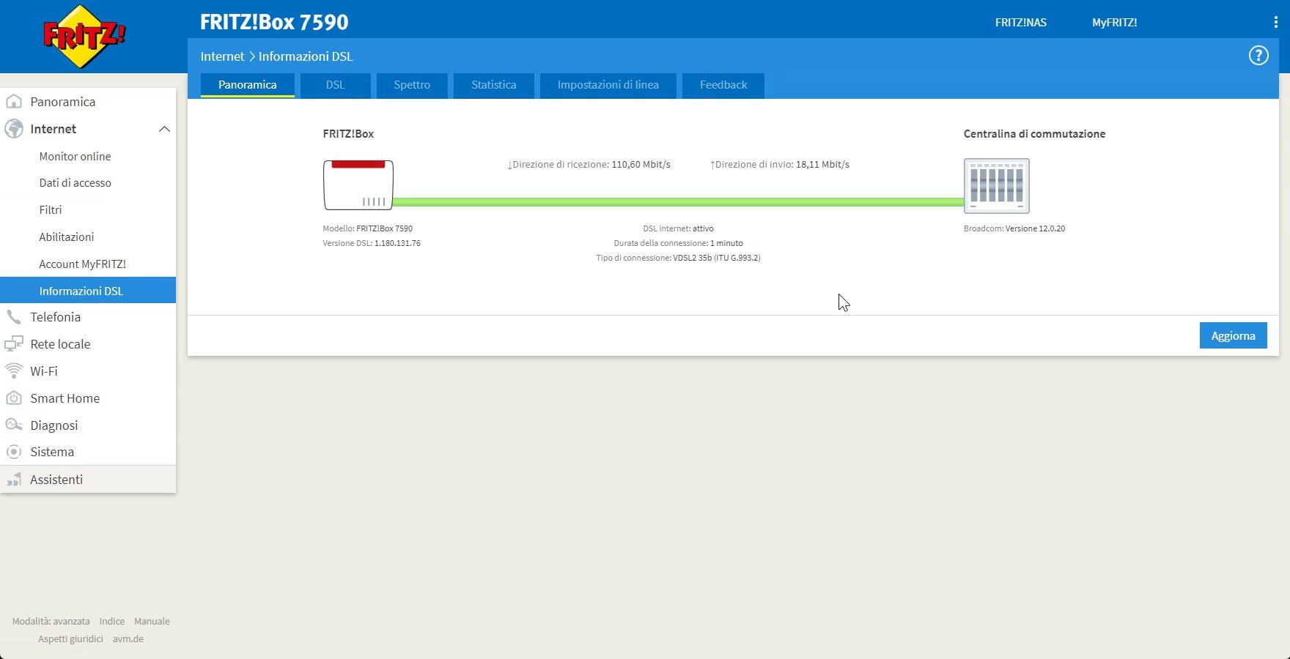The height and width of the screenshot is (659, 1290).
Task: Click the Aggiorna button
Action: (1234, 335)
